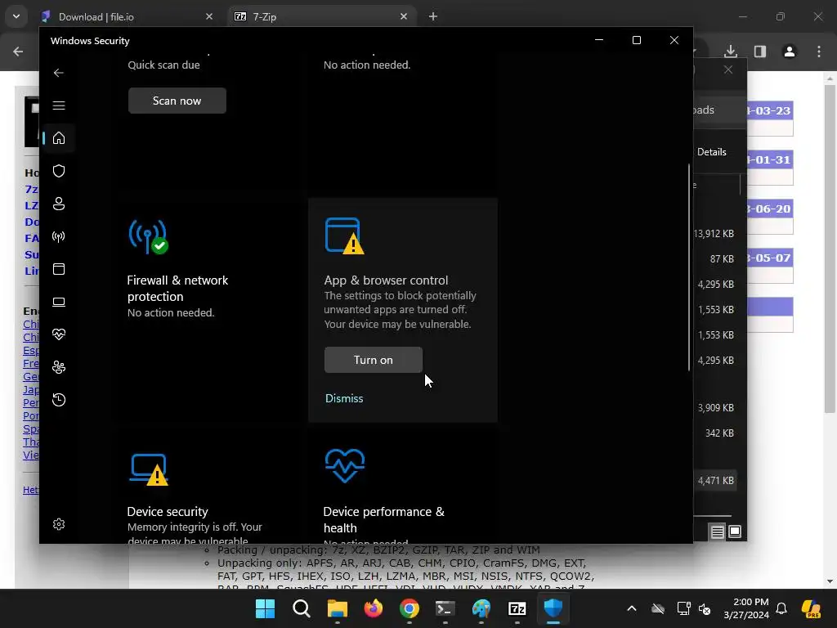Click Device performance heart tile icon
837x628 pixels.
coord(345,465)
